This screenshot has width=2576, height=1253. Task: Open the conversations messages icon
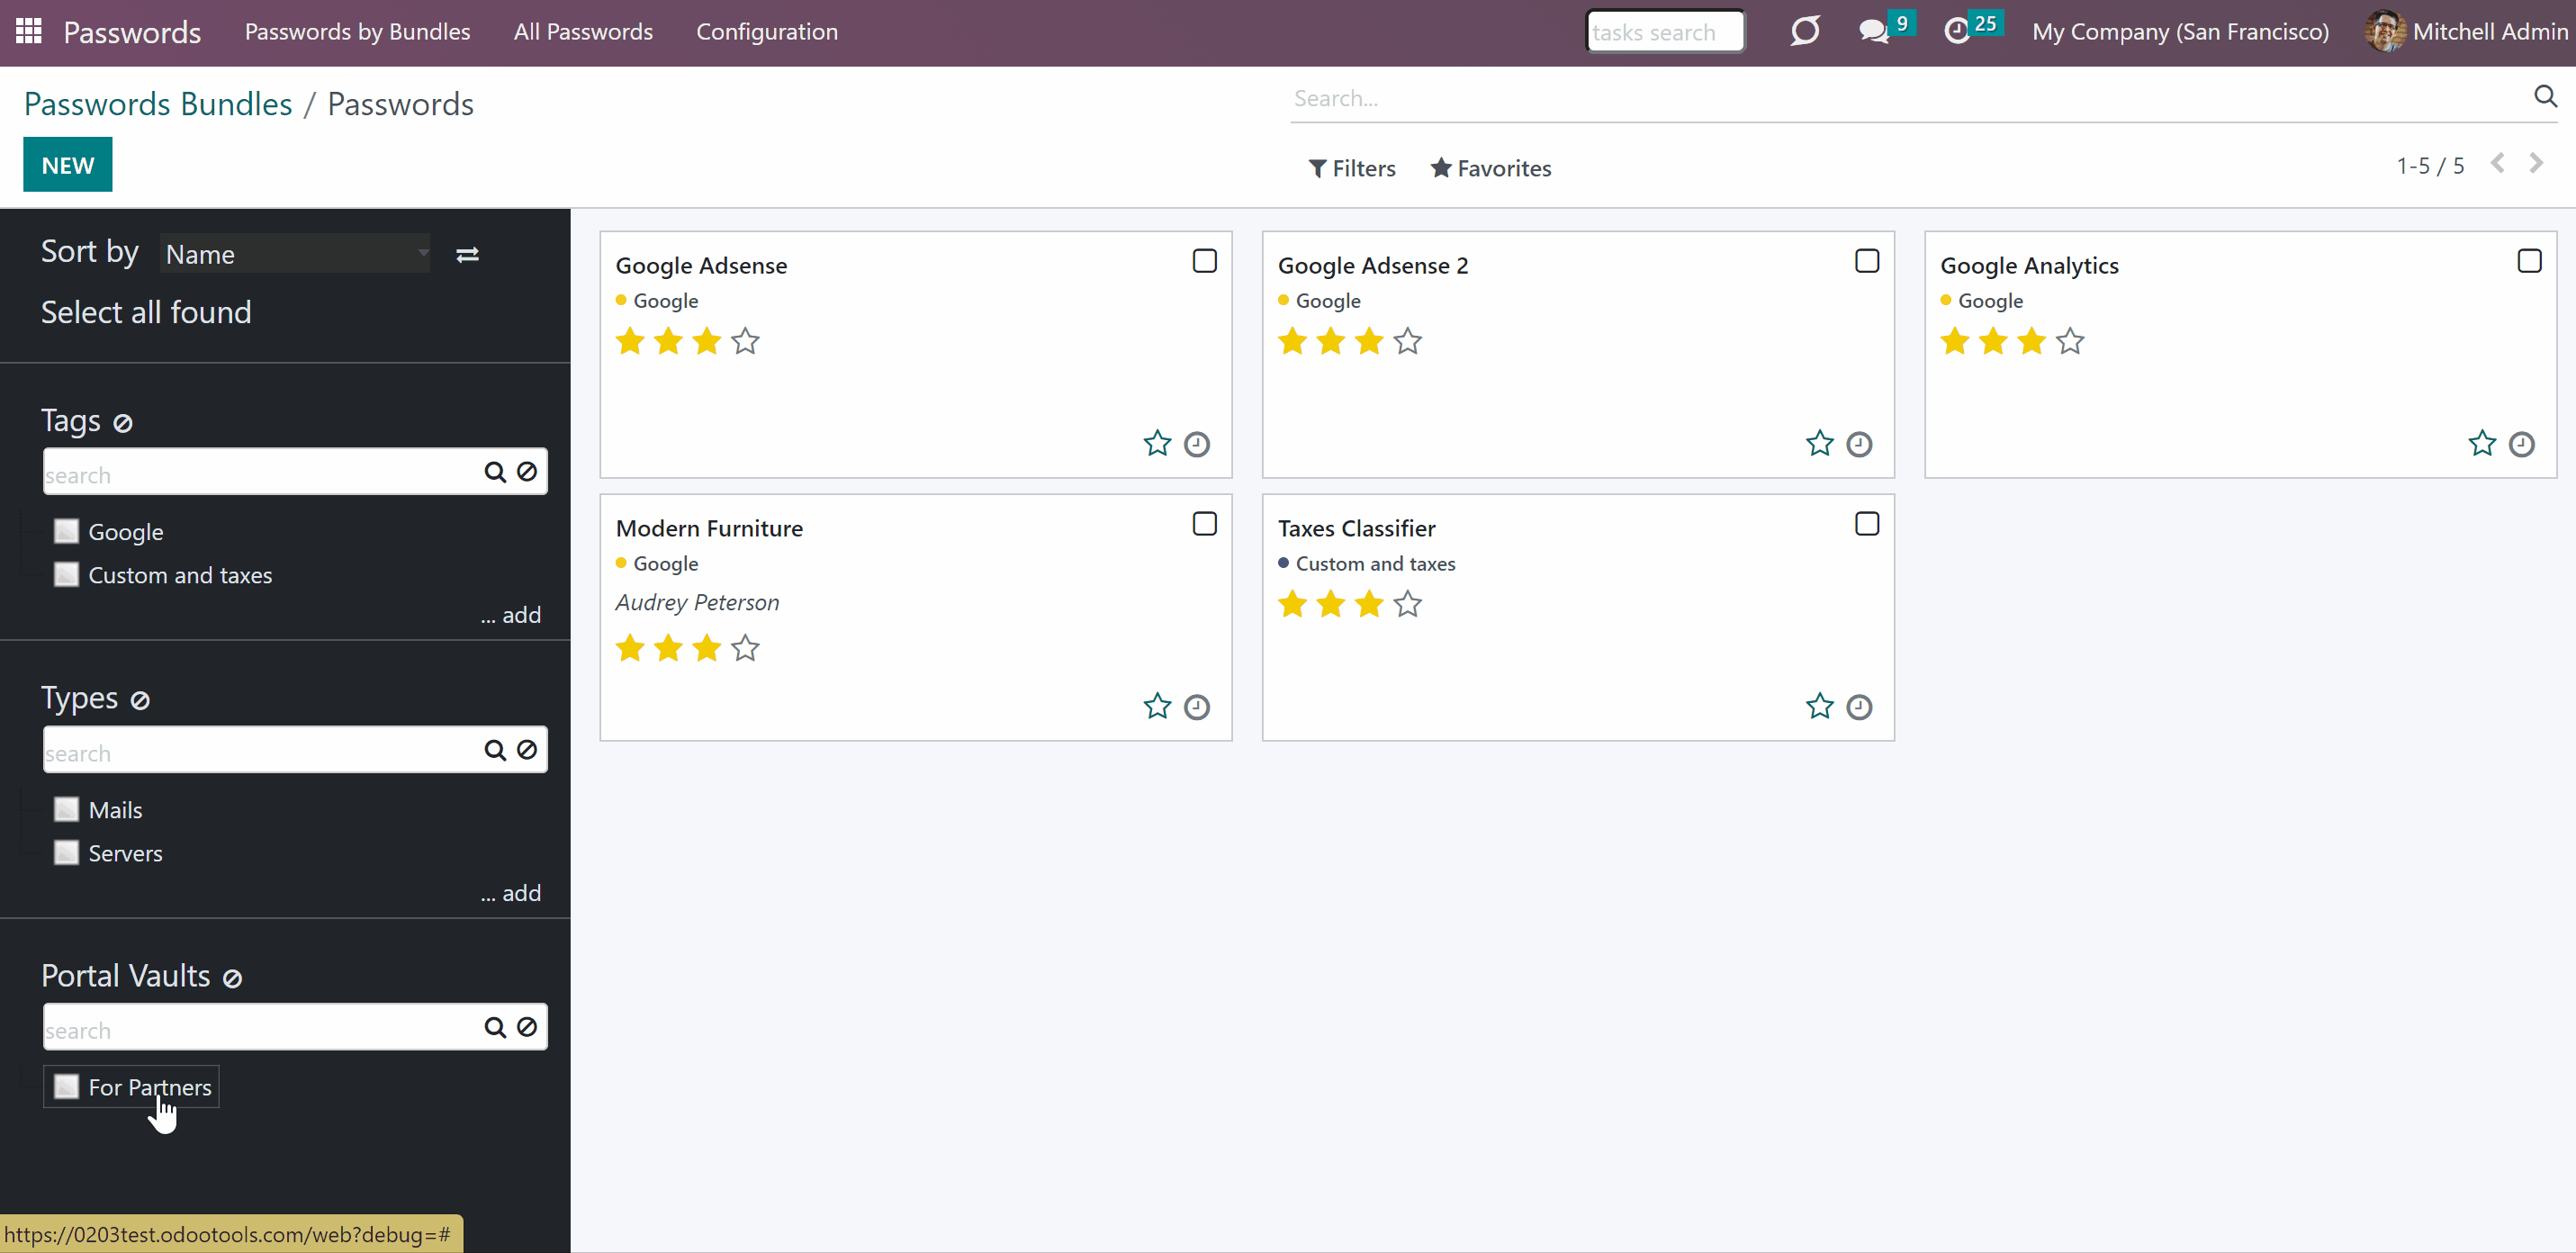1873,31
